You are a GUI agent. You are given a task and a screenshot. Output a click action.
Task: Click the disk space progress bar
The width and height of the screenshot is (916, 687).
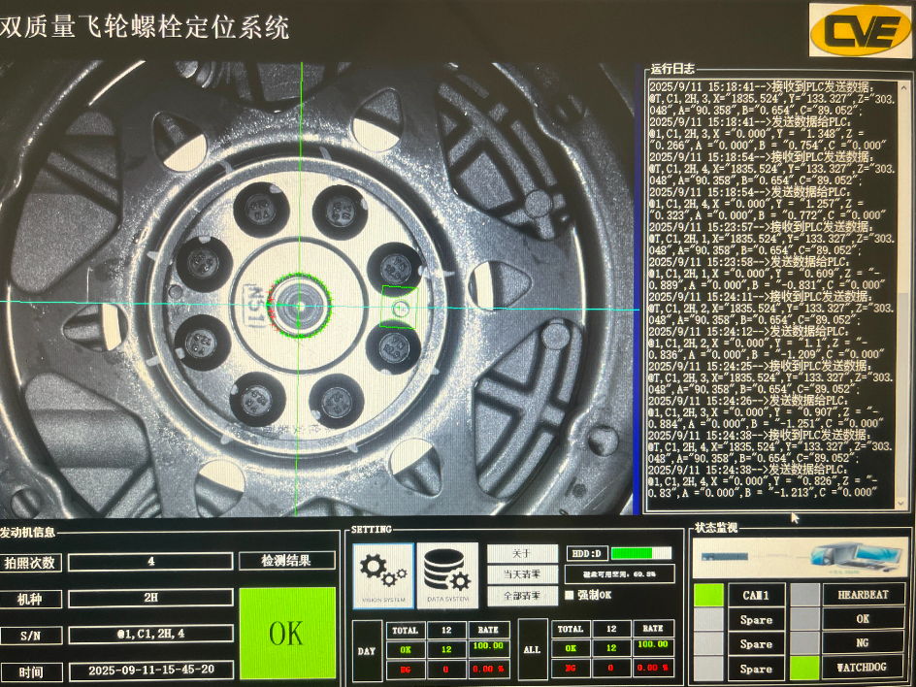click(x=643, y=551)
